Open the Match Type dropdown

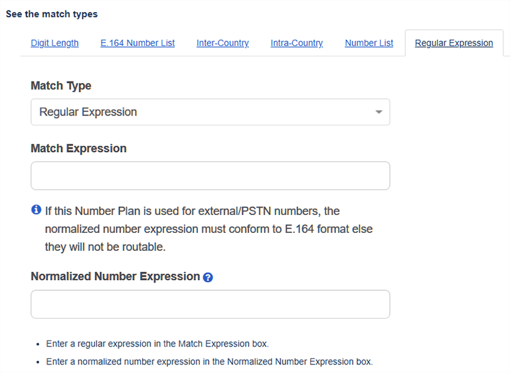[x=211, y=112]
